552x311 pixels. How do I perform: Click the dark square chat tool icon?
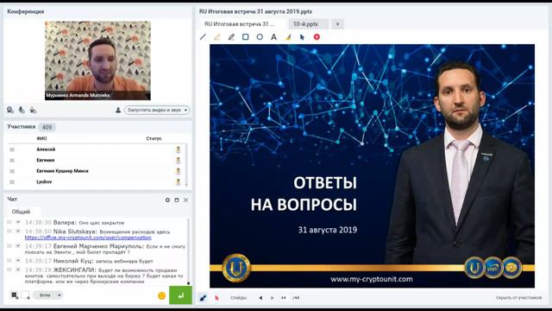click(15, 295)
